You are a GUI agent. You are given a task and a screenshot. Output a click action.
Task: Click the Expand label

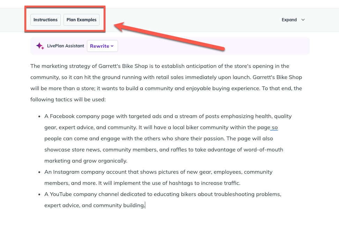(289, 20)
